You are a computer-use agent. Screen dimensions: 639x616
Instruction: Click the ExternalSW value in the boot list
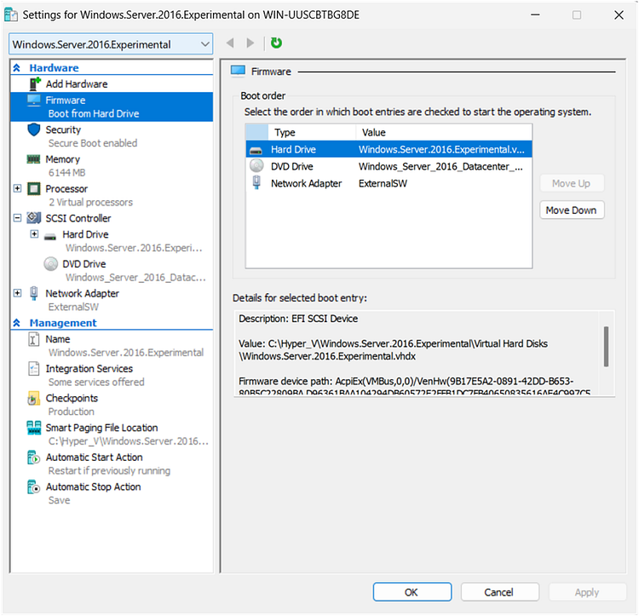(x=383, y=183)
